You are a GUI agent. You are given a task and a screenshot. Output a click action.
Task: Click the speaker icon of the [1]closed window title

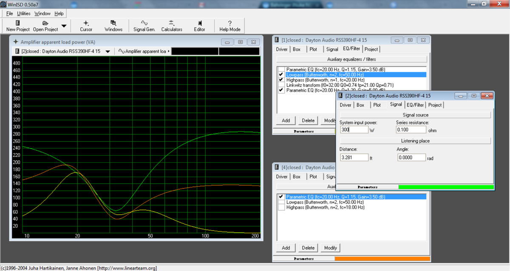tap(278, 40)
